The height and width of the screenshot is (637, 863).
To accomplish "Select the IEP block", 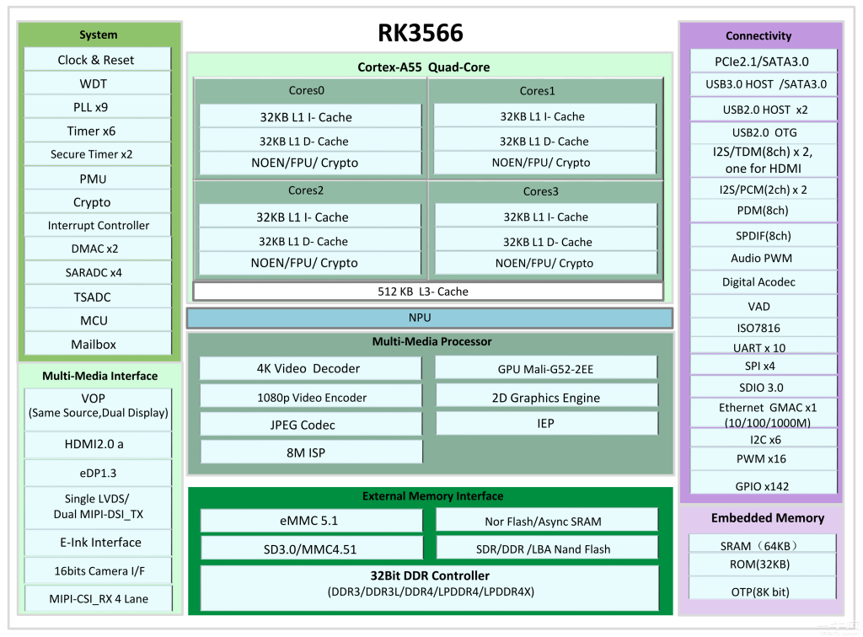I will pyautogui.click(x=546, y=424).
